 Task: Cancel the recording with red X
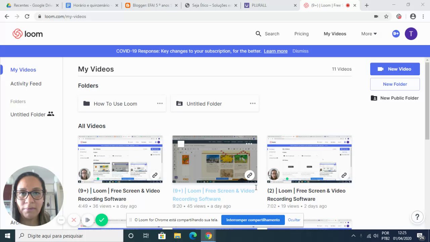pyautogui.click(x=74, y=220)
